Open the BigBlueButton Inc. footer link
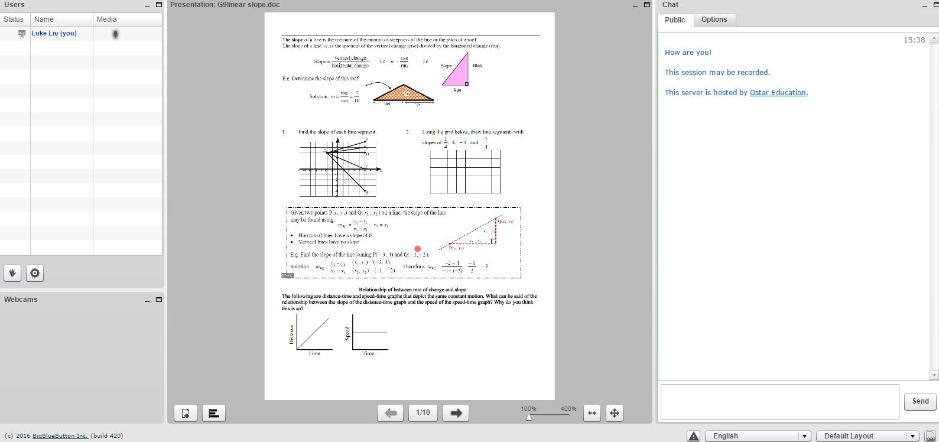This screenshot has width=939, height=442. coord(60,435)
